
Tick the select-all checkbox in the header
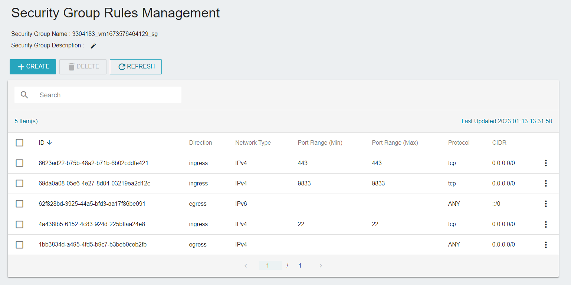coord(20,143)
